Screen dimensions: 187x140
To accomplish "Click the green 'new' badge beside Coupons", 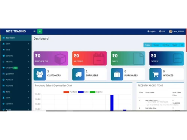I will (16, 68).
